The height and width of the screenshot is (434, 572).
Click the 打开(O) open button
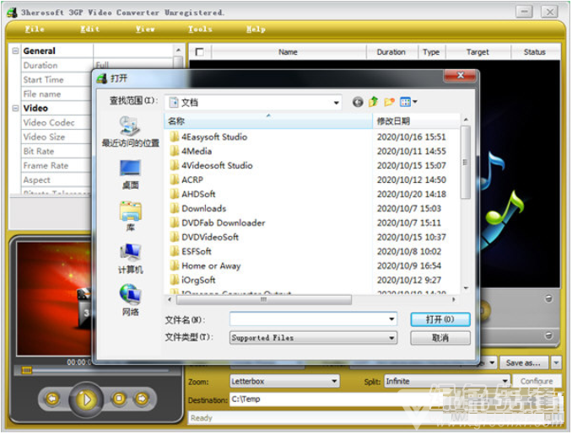pyautogui.click(x=440, y=319)
